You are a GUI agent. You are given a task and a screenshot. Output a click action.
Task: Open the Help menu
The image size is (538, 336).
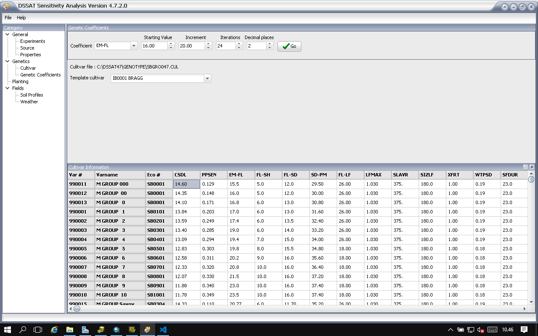click(x=21, y=18)
